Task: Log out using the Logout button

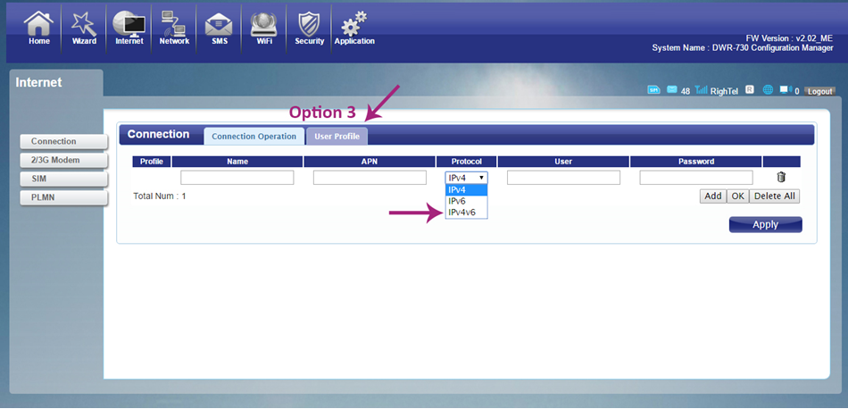Action: pos(819,92)
